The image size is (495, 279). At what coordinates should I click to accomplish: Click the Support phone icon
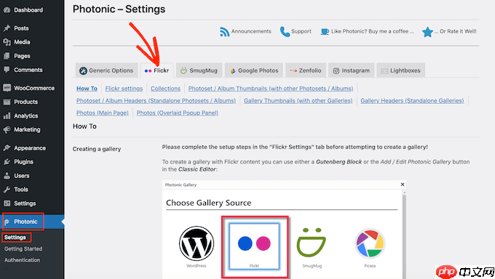285,31
